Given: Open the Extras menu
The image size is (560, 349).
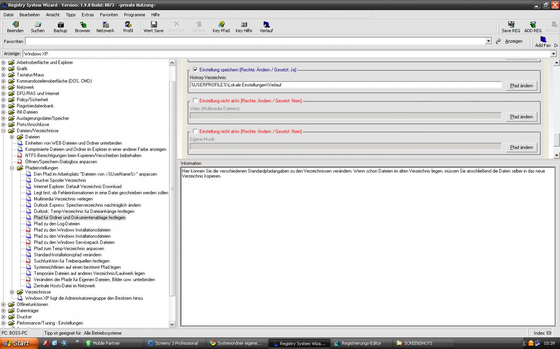Looking at the screenshot, I should click(x=88, y=15).
